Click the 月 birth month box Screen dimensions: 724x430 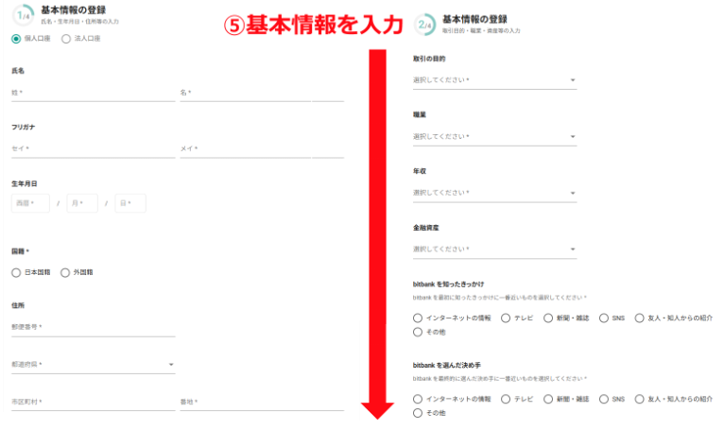click(x=82, y=203)
